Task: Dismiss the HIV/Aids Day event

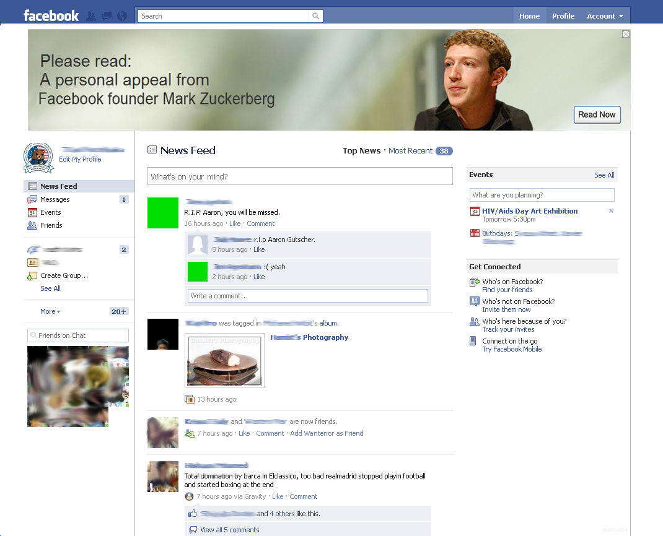Action: (x=611, y=211)
